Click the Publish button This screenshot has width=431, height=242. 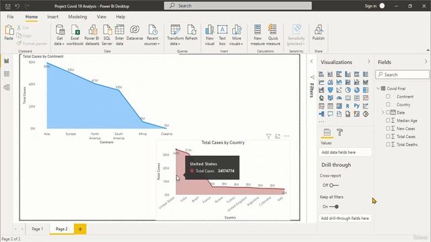click(x=319, y=32)
